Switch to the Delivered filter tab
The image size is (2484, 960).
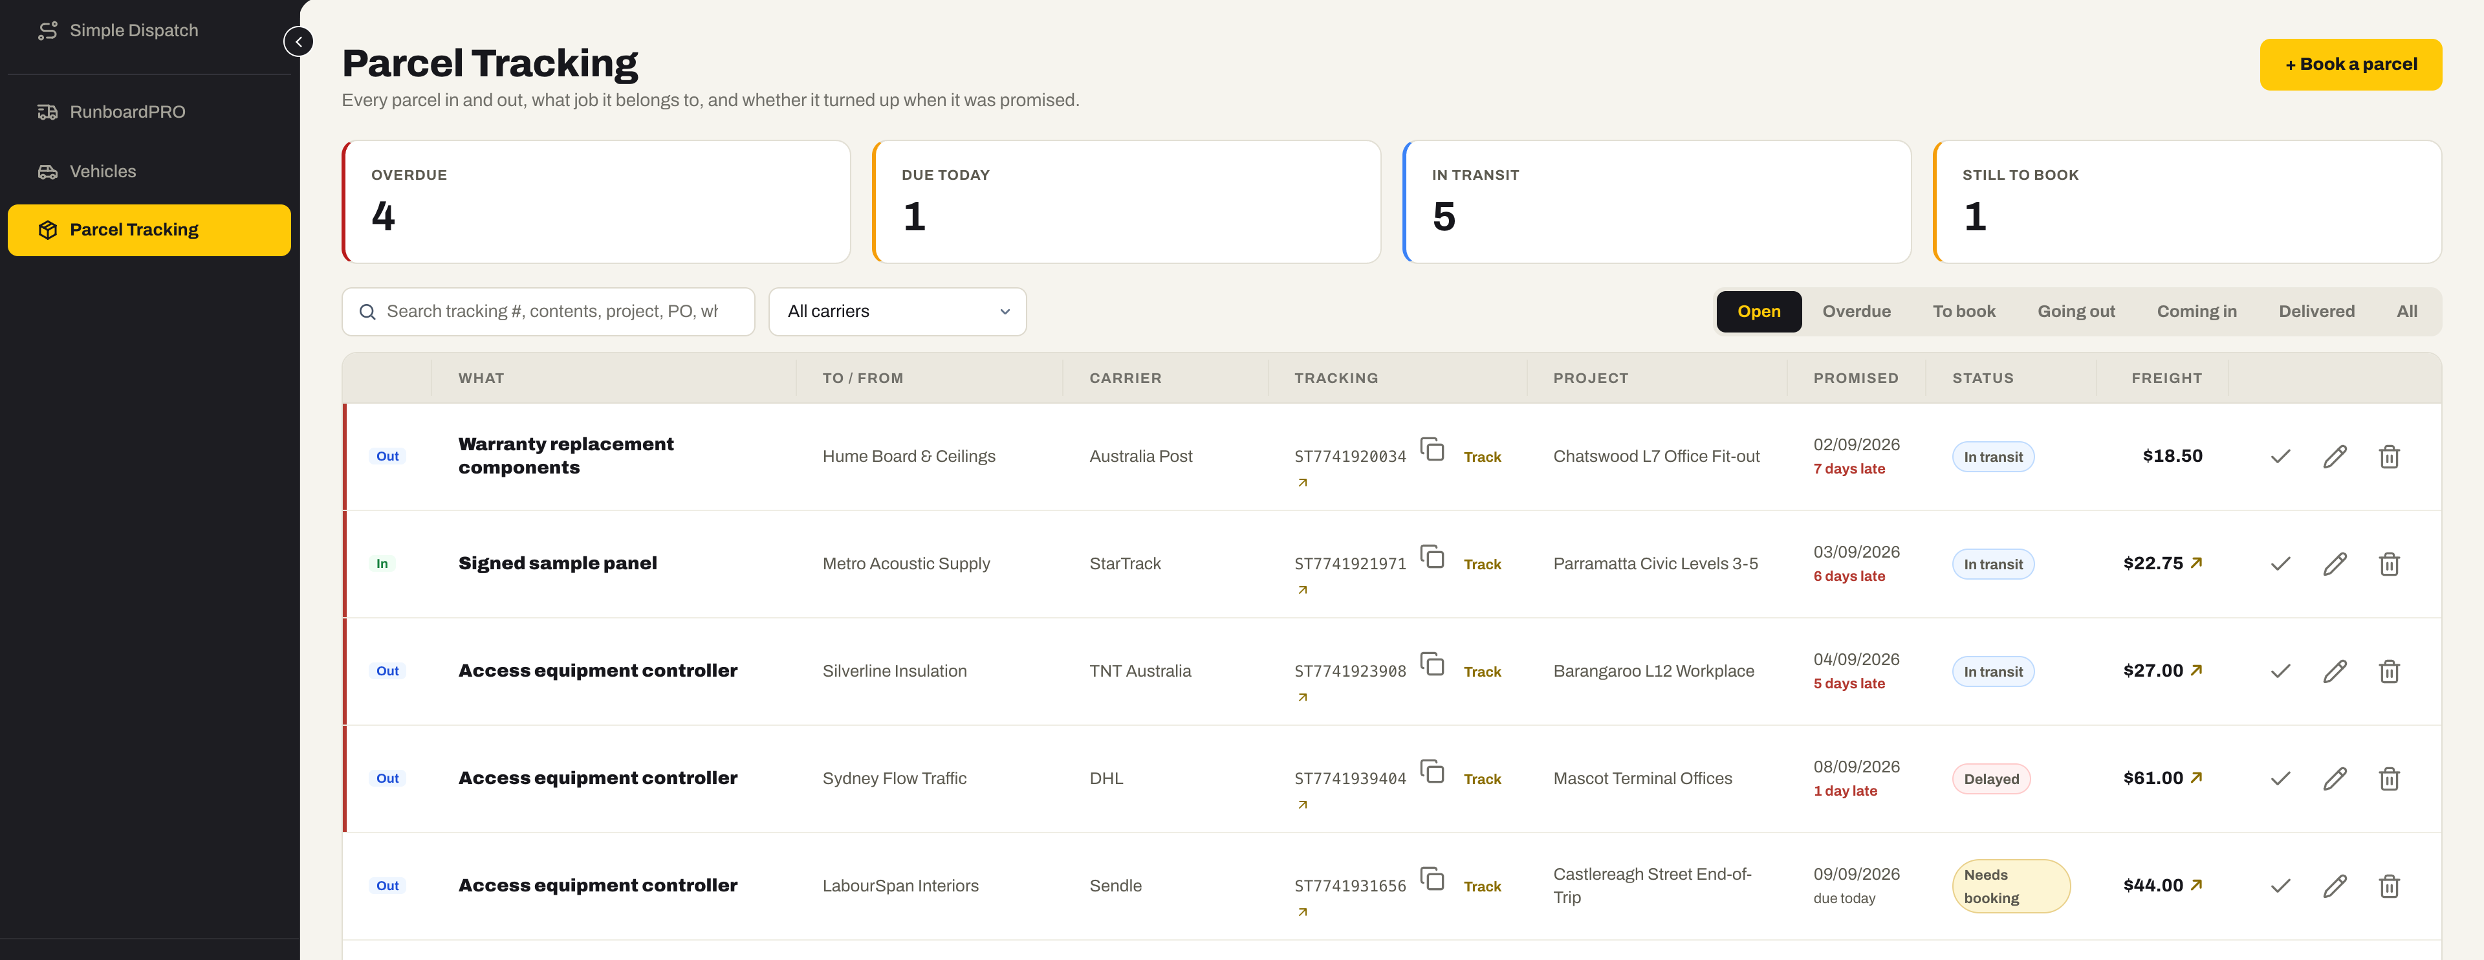point(2315,311)
